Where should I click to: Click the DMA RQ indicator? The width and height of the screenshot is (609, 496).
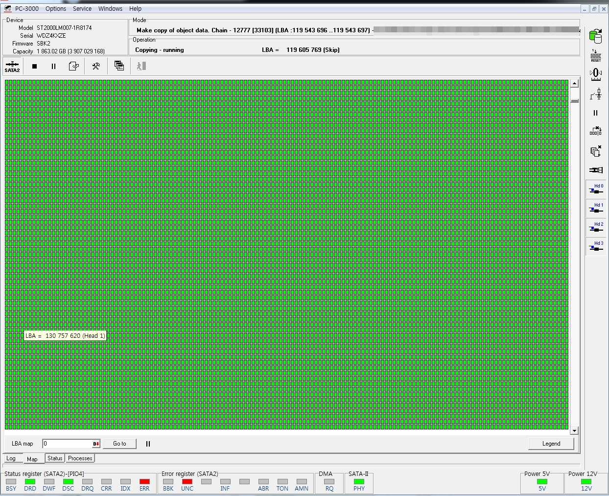click(x=329, y=482)
